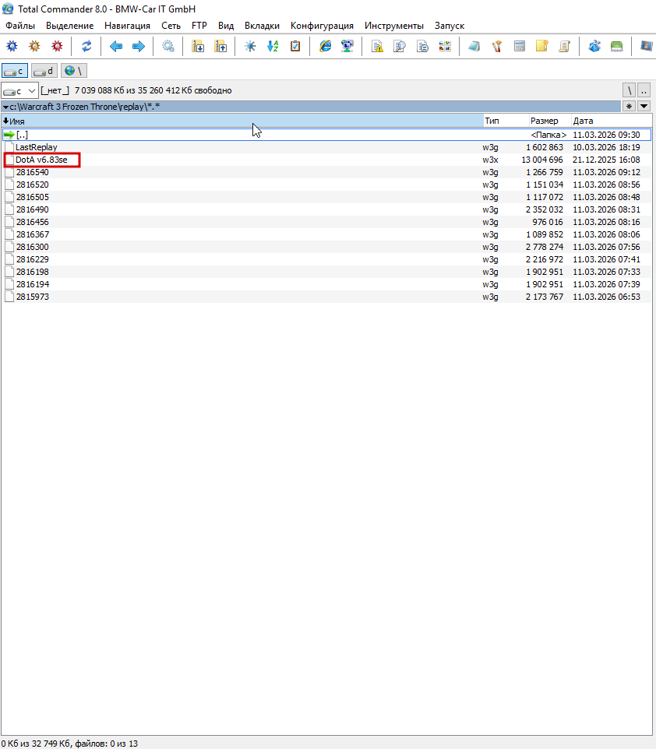
Task: Click the network computers icon
Action: tap(347, 47)
